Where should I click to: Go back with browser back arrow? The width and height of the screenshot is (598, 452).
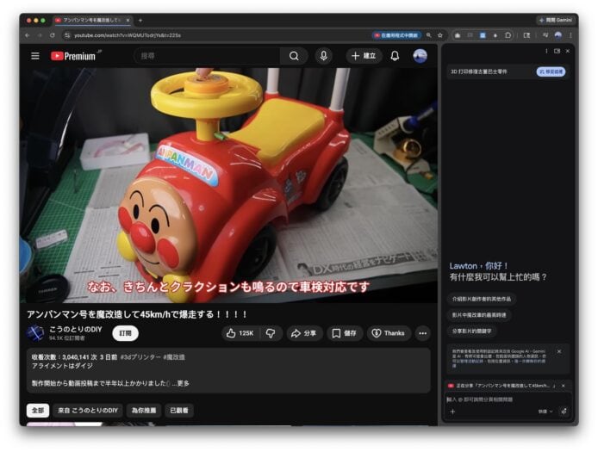(27, 35)
